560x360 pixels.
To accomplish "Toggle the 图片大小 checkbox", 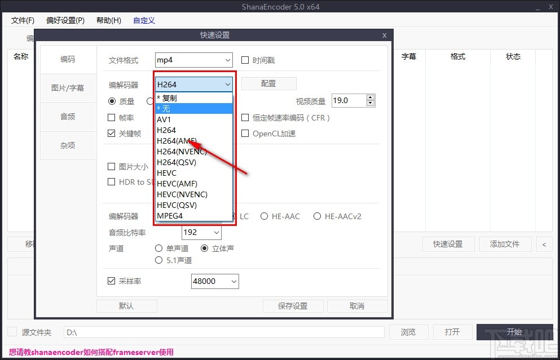I will [112, 166].
